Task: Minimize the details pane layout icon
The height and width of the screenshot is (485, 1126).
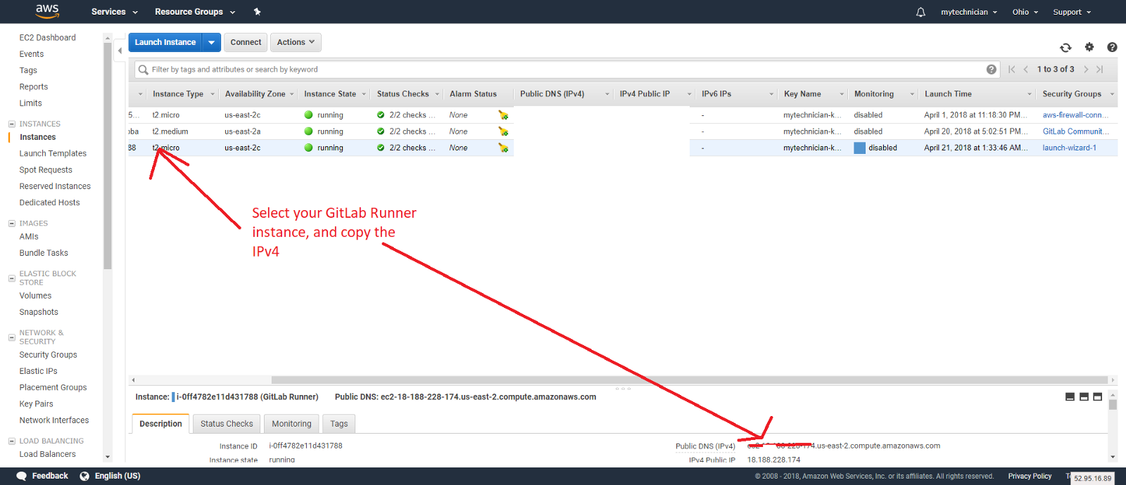Action: (x=1070, y=397)
